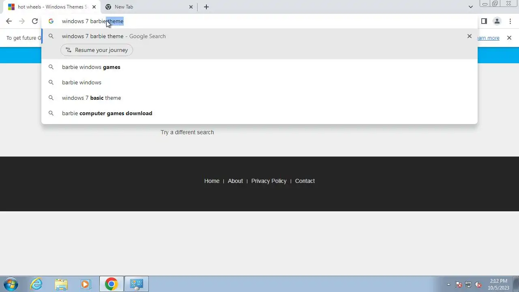Click search icon beside barbie computer games download

pos(51,113)
